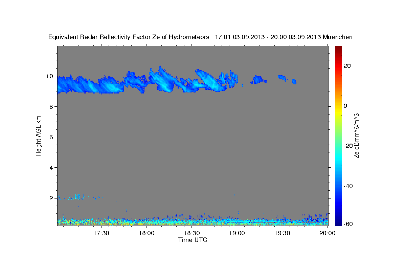Click the 'Time UTC' axis label
Image resolution: width=406 pixels, height=271 pixels.
193,240
